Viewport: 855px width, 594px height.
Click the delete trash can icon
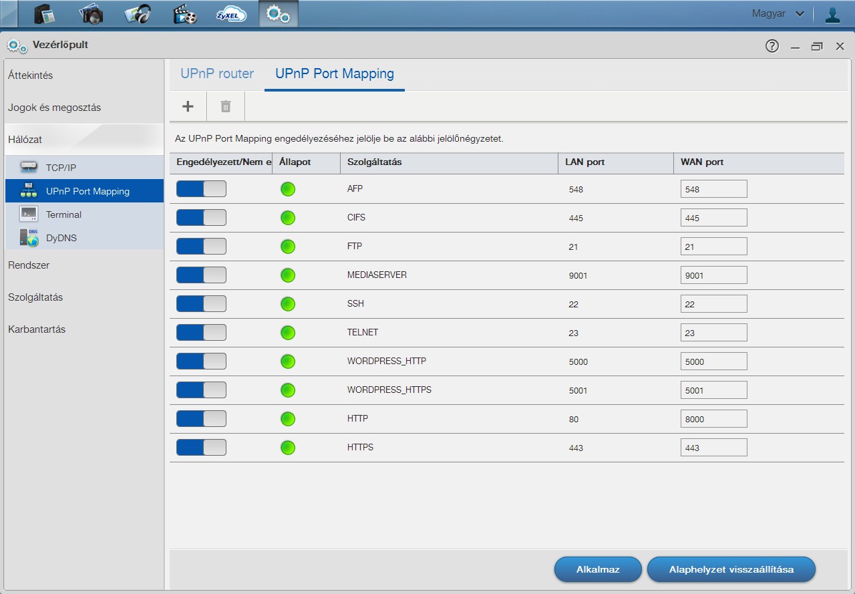[226, 106]
